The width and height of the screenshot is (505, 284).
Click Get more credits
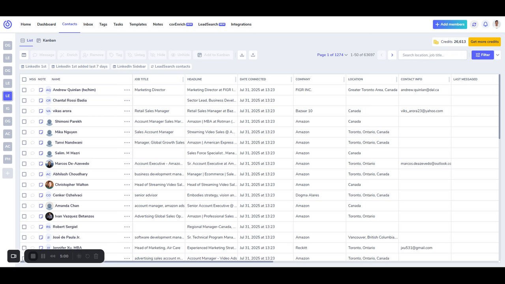click(484, 42)
